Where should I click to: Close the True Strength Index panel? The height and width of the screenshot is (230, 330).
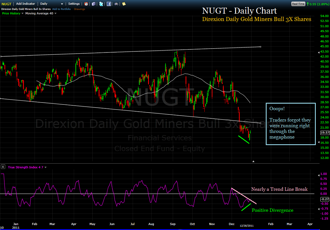[x=3, y=167]
